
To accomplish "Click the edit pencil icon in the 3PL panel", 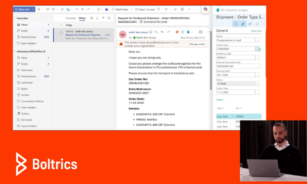I will click(243, 24).
